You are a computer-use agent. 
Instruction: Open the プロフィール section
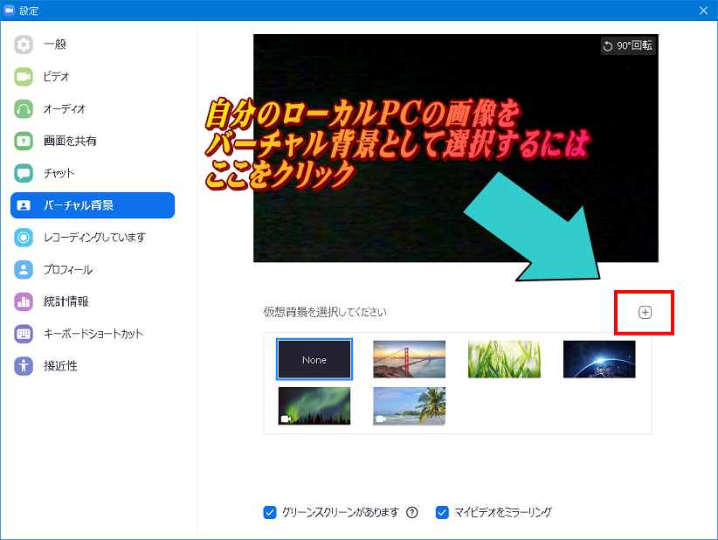93,269
